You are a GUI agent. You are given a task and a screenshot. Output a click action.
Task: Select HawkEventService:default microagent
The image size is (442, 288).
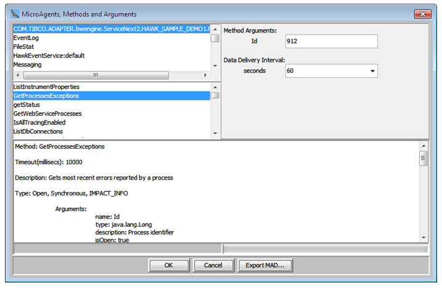click(x=112, y=56)
